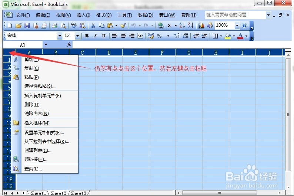
Task: Jump to the first sheet tab arrow
Action: pos(6,193)
